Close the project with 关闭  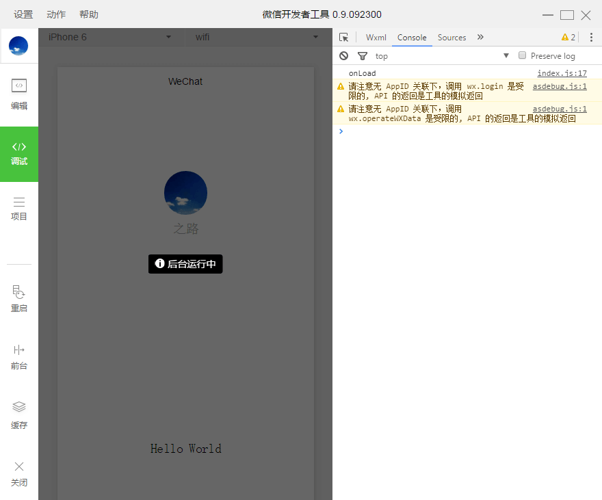pyautogui.click(x=19, y=474)
